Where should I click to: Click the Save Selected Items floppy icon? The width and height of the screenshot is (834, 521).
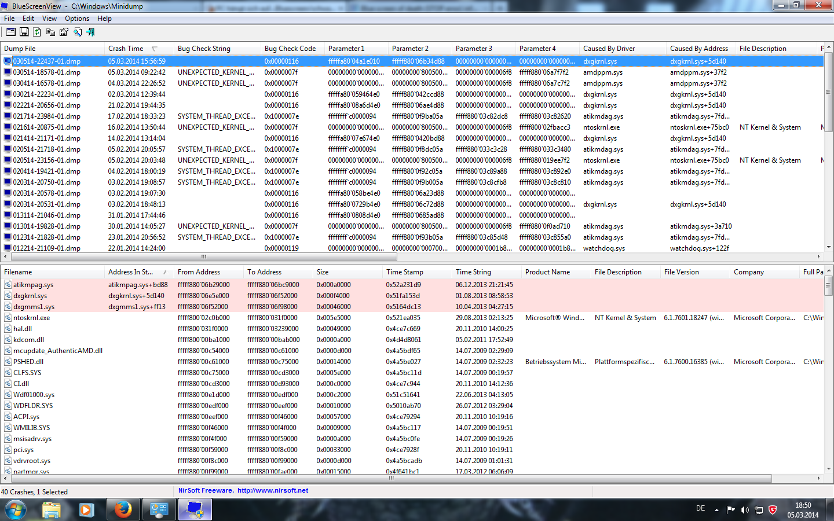point(24,32)
